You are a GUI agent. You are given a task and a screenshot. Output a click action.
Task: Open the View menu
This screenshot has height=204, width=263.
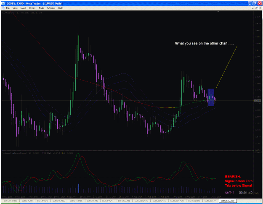point(15,8)
